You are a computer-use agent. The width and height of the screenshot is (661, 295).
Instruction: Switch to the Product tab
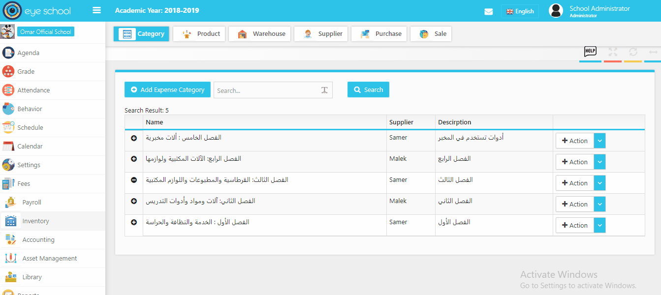click(199, 34)
